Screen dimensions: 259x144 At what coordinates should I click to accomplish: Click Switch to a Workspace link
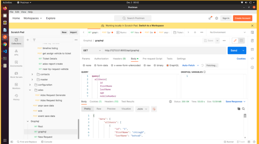tap(151, 26)
